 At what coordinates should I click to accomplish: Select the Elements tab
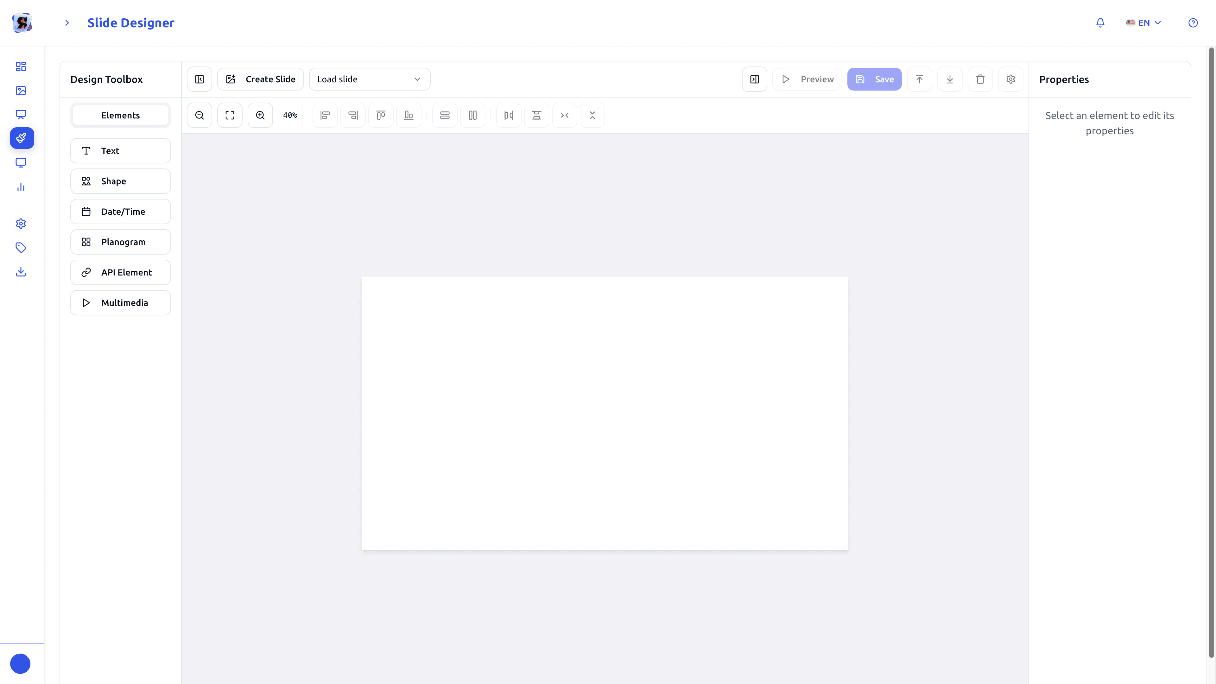coord(120,115)
